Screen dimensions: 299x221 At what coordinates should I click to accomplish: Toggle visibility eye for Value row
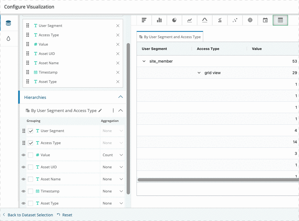23,155
